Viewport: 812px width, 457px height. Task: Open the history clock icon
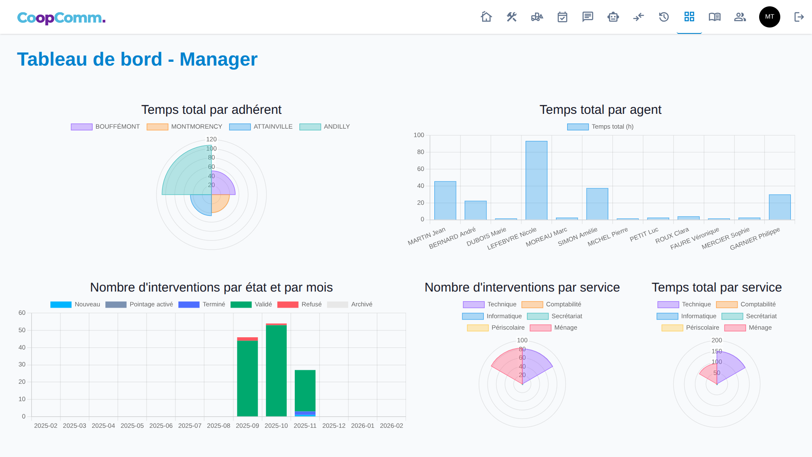click(x=664, y=17)
